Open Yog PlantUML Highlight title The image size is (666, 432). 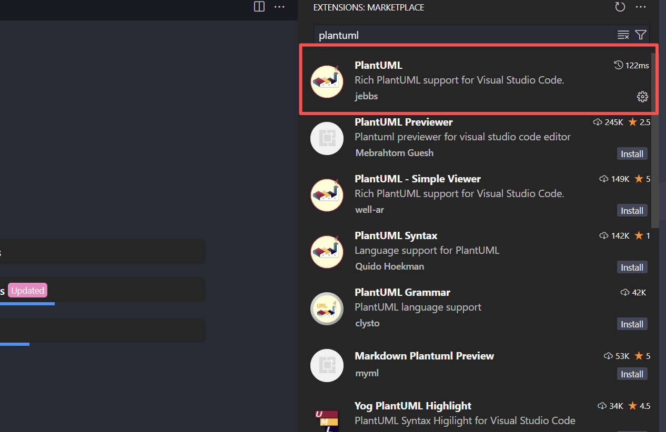pos(413,406)
